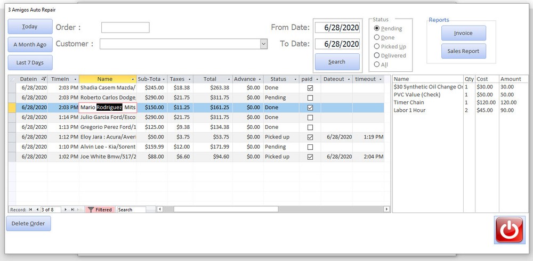This screenshot has height=261, width=533.
Task: Click '2:04 PM' timeout for Joe White
Action: point(368,157)
